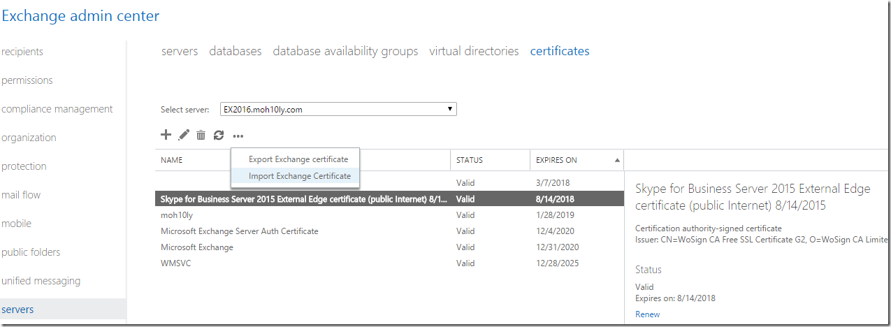The height and width of the screenshot is (327, 891).
Task: Select the WMSVC certificate row
Action: point(389,263)
